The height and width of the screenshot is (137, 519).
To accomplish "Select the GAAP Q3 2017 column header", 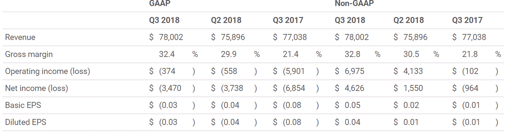I will 288,20.
